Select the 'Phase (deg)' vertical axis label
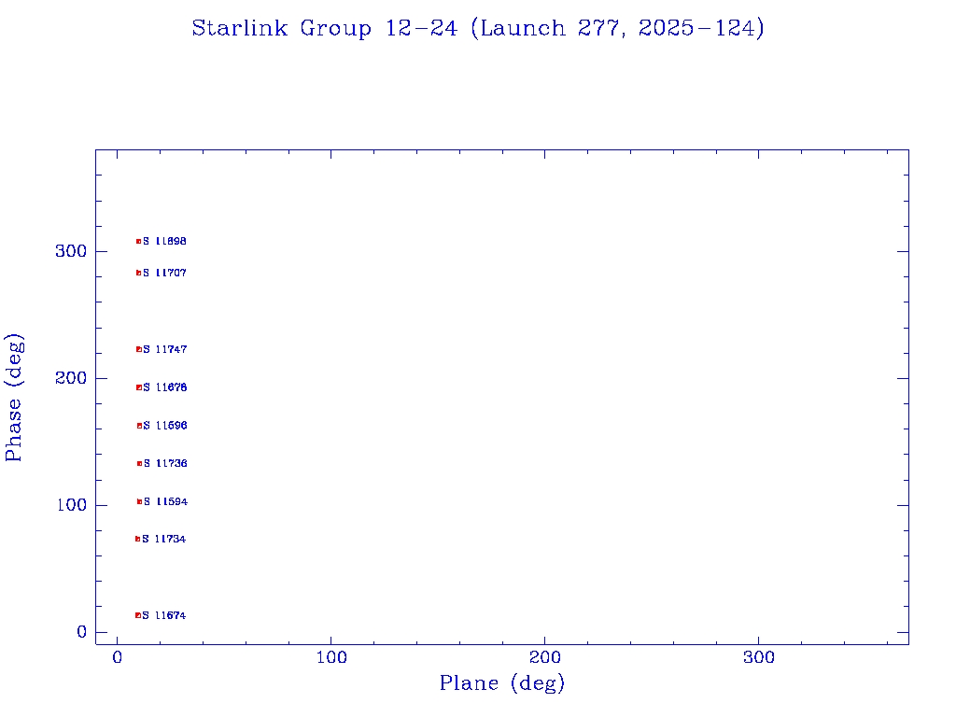Screen dimensions: 956x717 pos(14,398)
